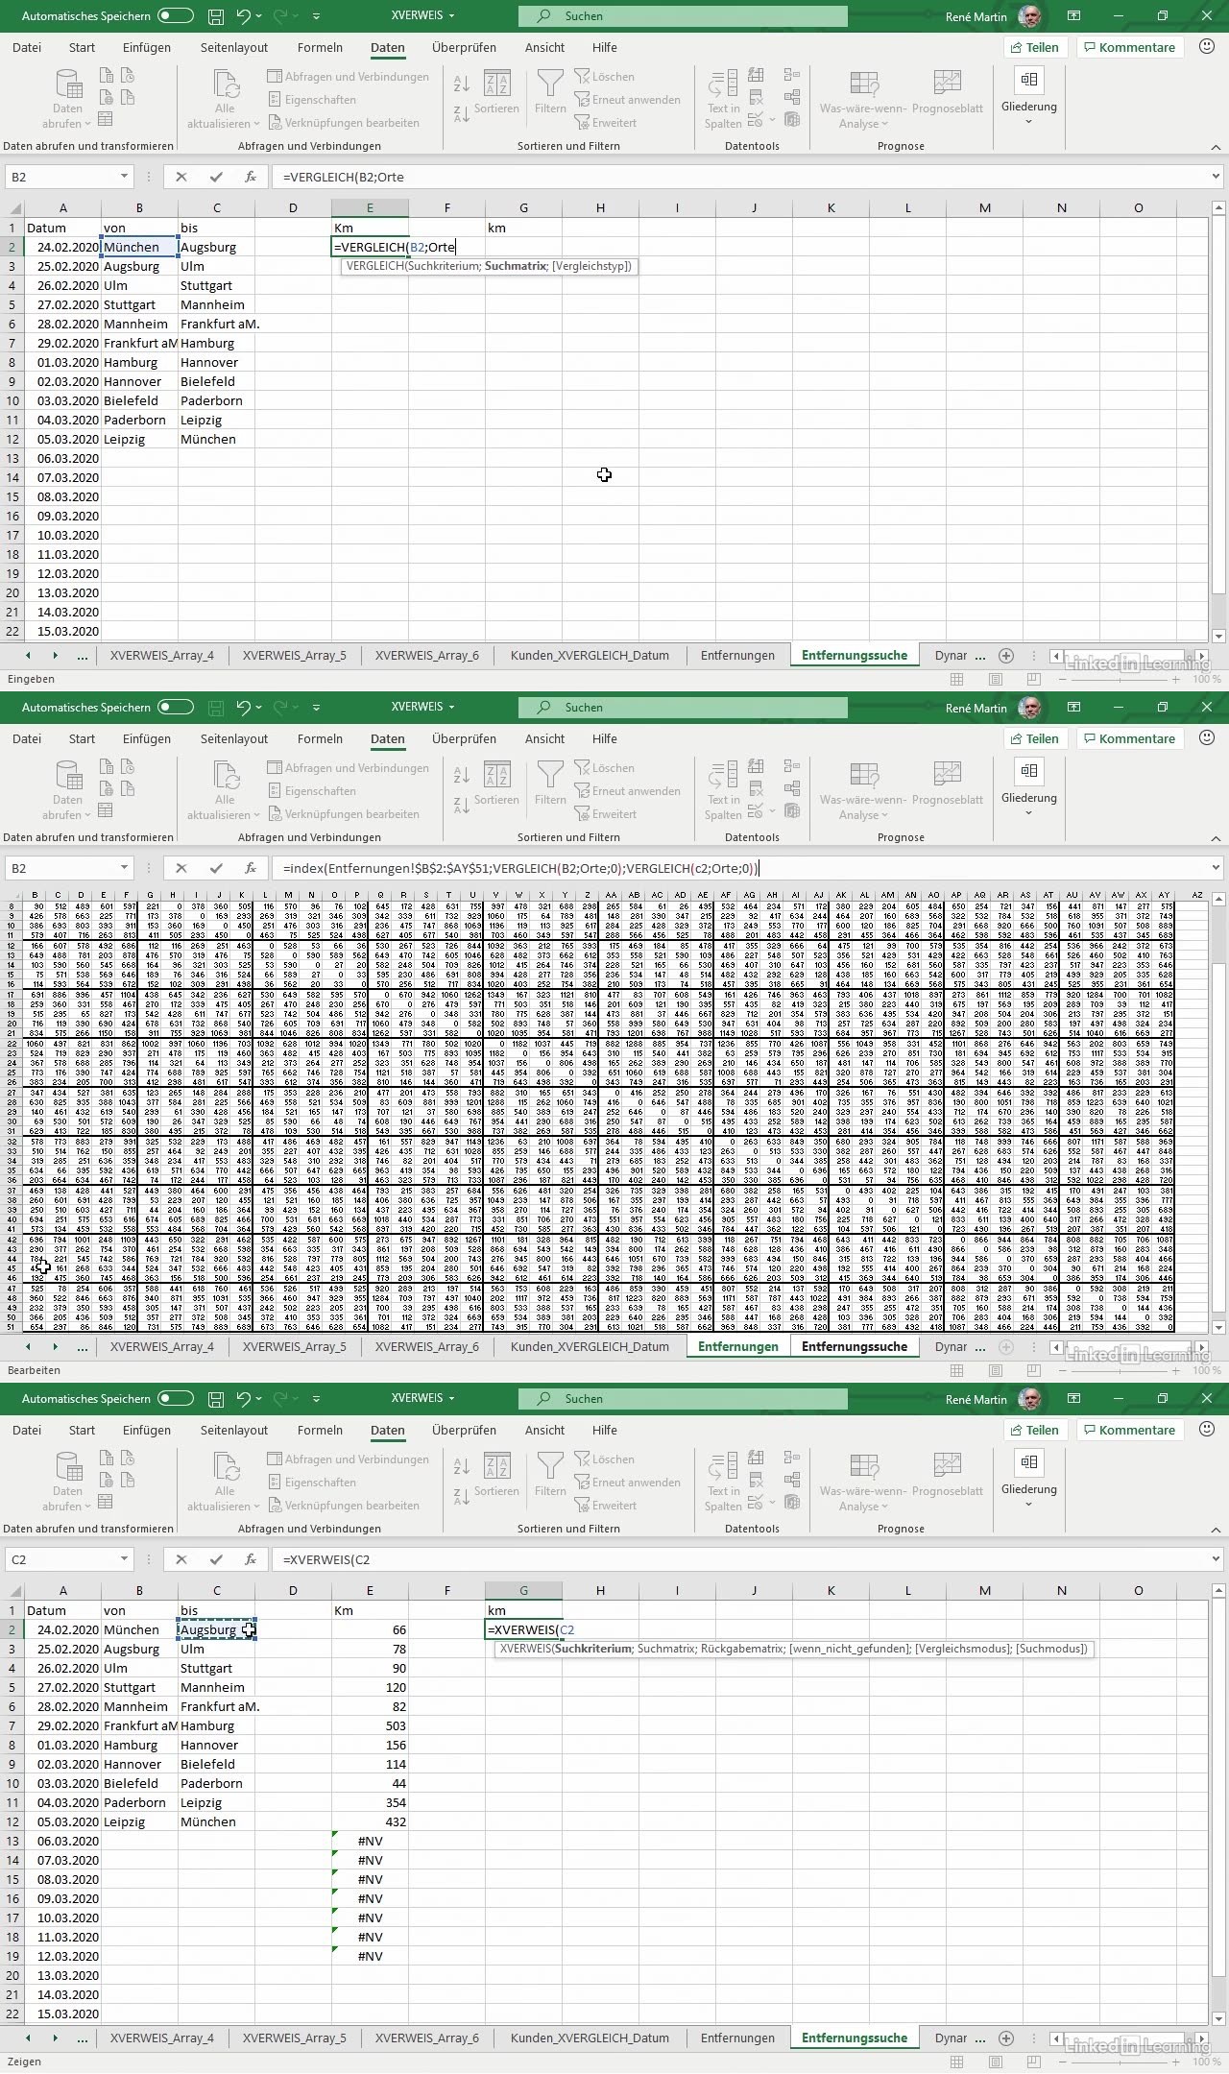The height and width of the screenshot is (2074, 1229).
Task: Click the fx button beside the =XVERWEIS(C2 formula
Action: tap(251, 1559)
